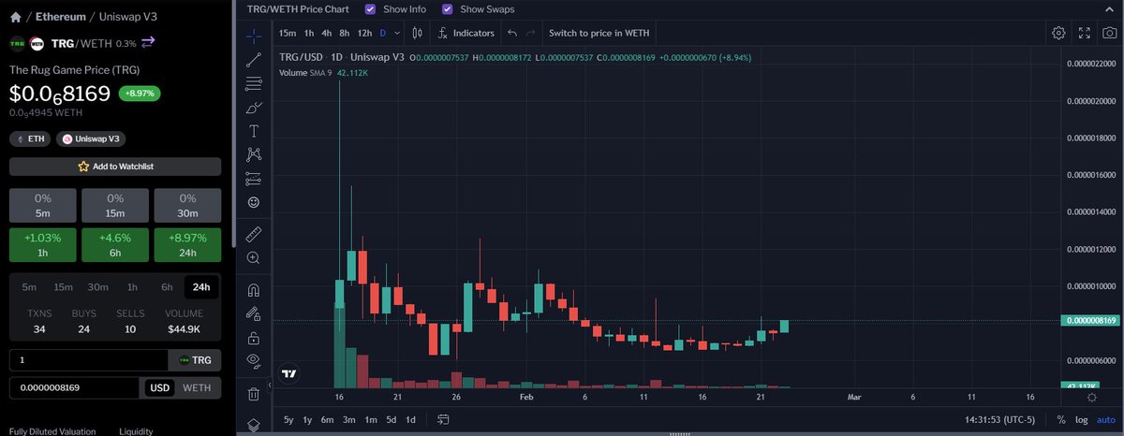
Task: Open the forecasting and measurement tools
Action: point(254,178)
